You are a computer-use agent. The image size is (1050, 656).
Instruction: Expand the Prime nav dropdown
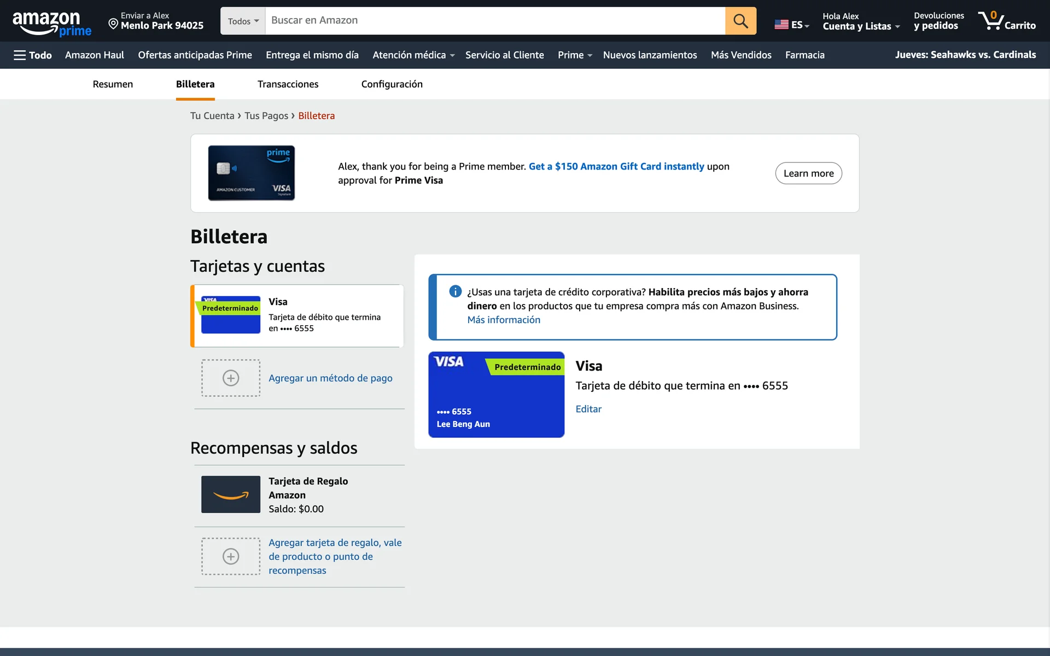pos(574,55)
